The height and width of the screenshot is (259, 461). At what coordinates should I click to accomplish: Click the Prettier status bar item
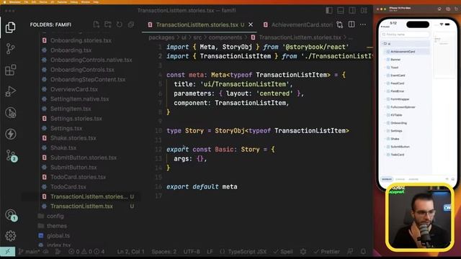click(x=326, y=252)
